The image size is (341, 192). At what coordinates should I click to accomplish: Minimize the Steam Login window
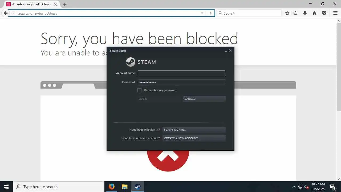(226, 51)
